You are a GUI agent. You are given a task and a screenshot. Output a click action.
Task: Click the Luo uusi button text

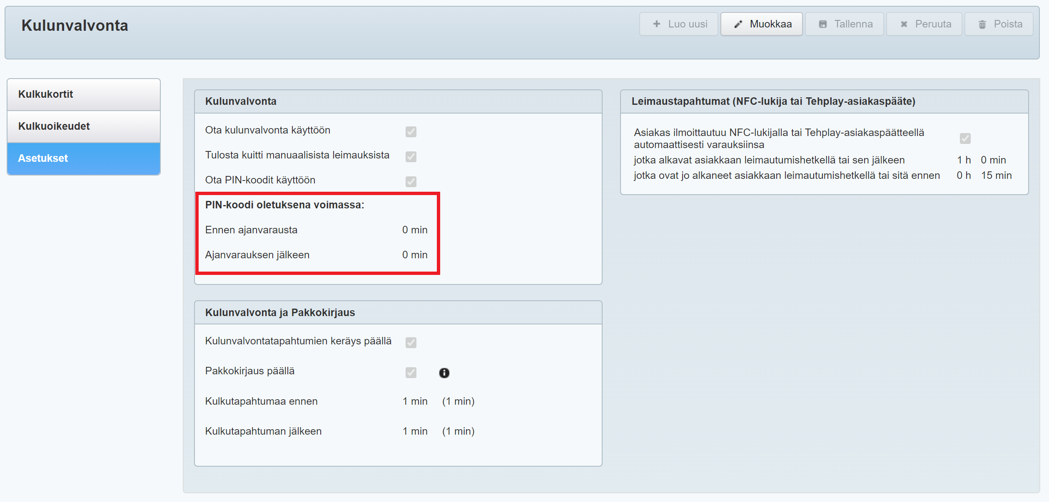point(688,24)
